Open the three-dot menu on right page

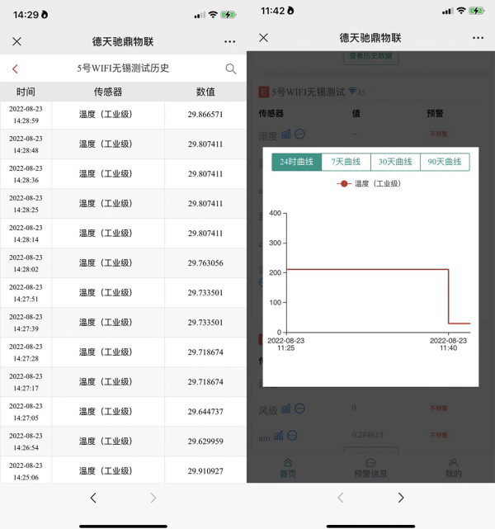(478, 38)
